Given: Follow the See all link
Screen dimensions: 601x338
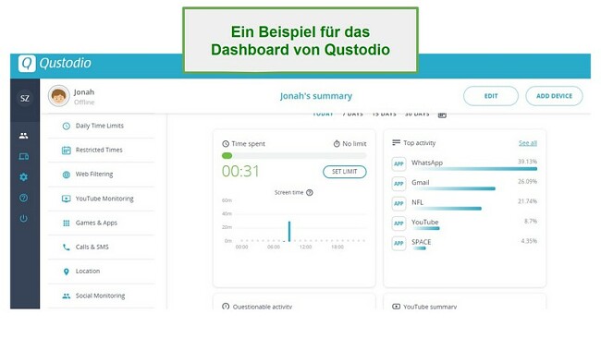Looking at the screenshot, I should click(527, 143).
